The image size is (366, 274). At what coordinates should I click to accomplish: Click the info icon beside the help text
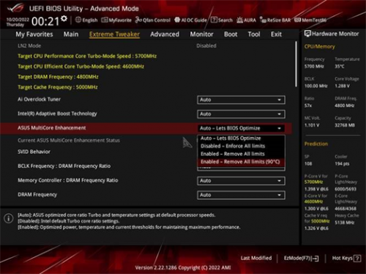click(x=9, y=218)
